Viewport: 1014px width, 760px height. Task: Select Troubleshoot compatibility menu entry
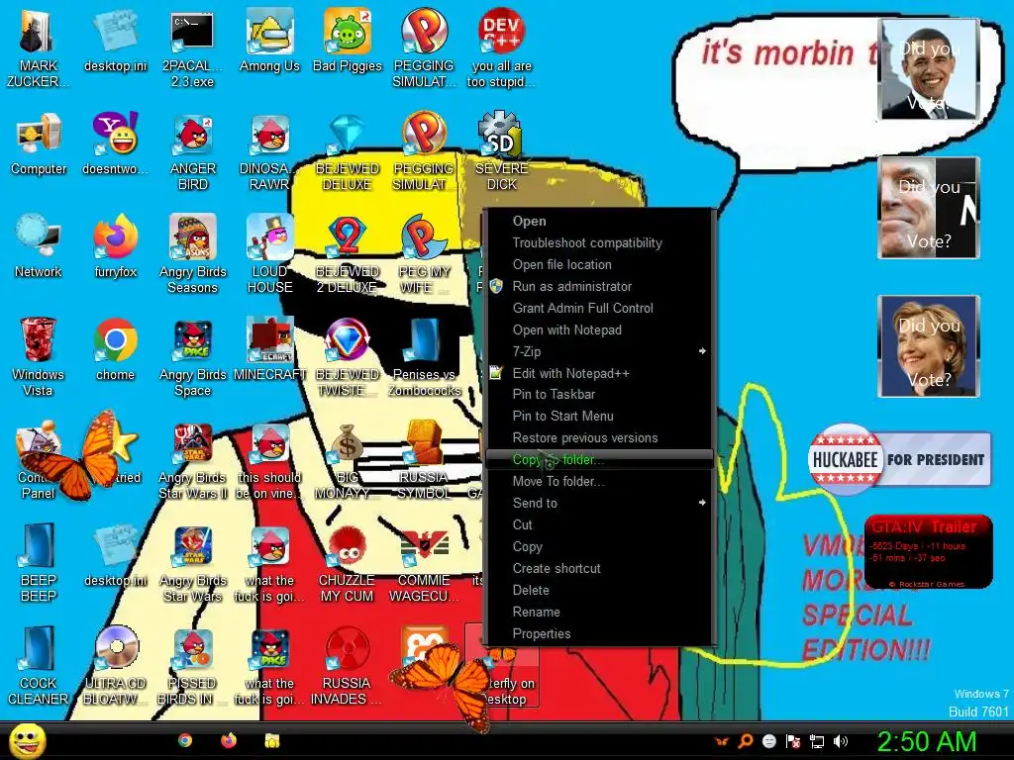point(599,243)
